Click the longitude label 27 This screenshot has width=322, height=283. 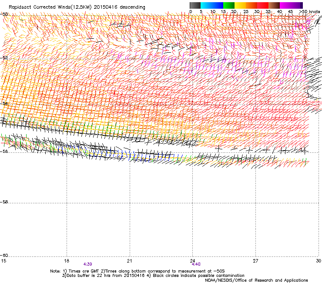pyautogui.click(x=255, y=261)
